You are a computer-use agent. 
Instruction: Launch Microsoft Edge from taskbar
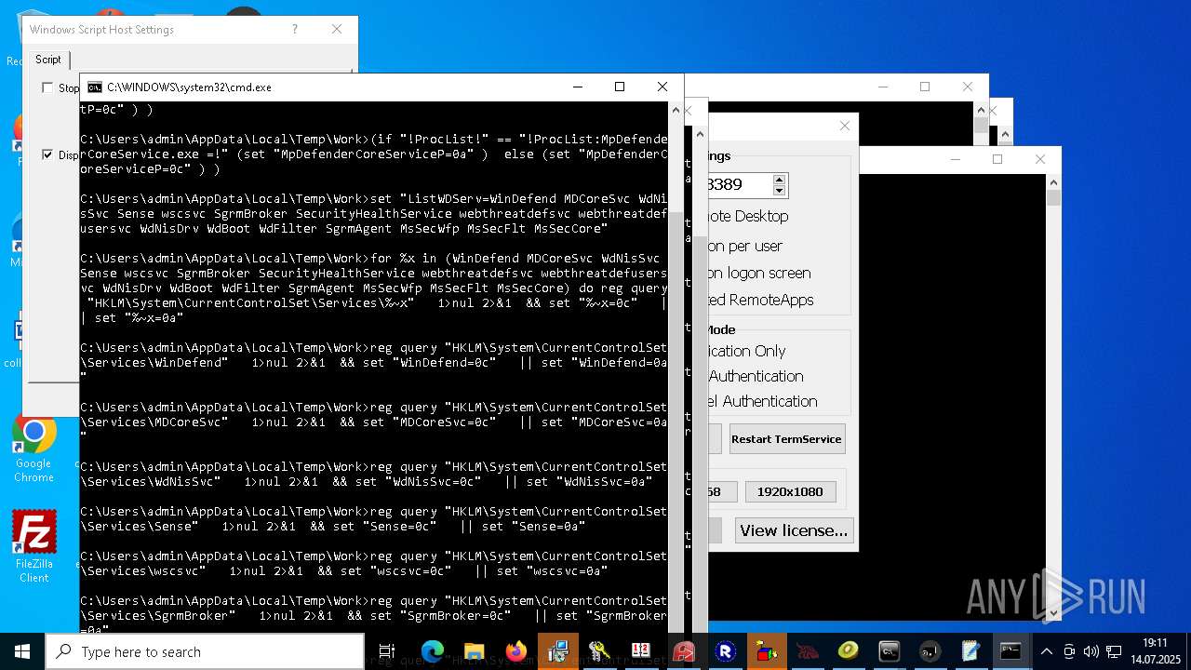(432, 651)
